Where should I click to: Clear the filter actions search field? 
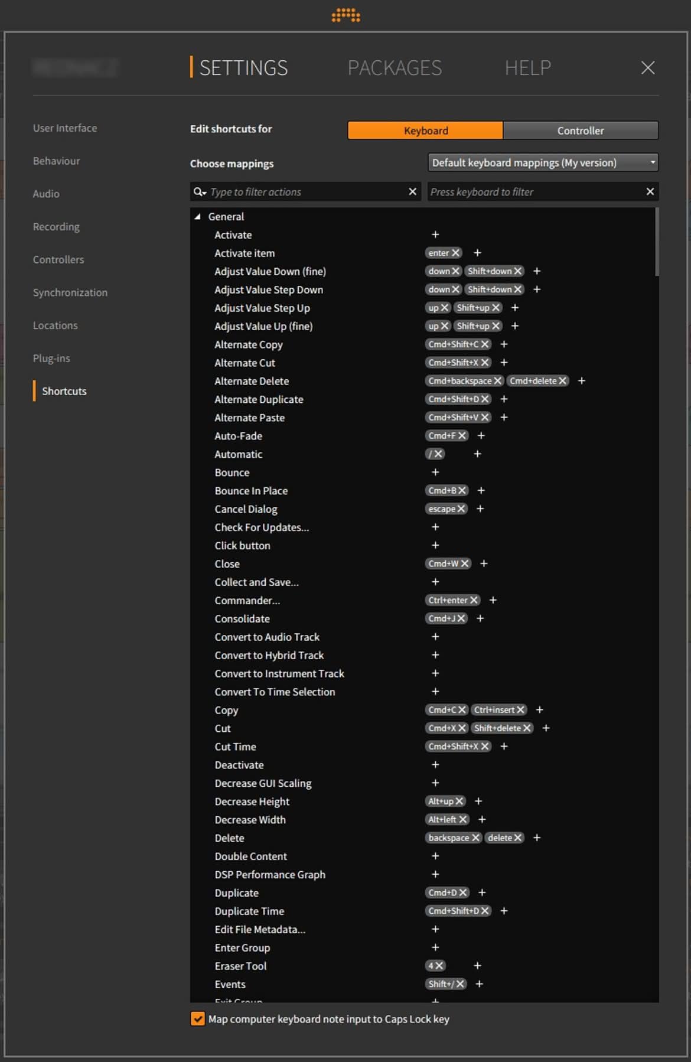pos(412,191)
